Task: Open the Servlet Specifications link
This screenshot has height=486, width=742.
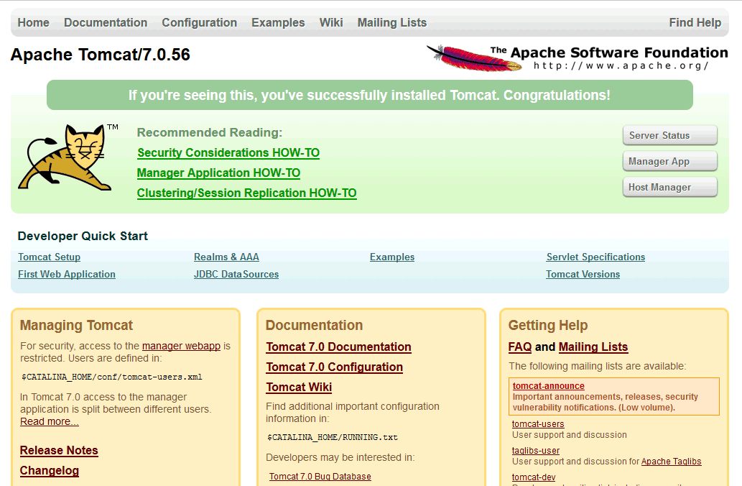Action: tap(595, 257)
